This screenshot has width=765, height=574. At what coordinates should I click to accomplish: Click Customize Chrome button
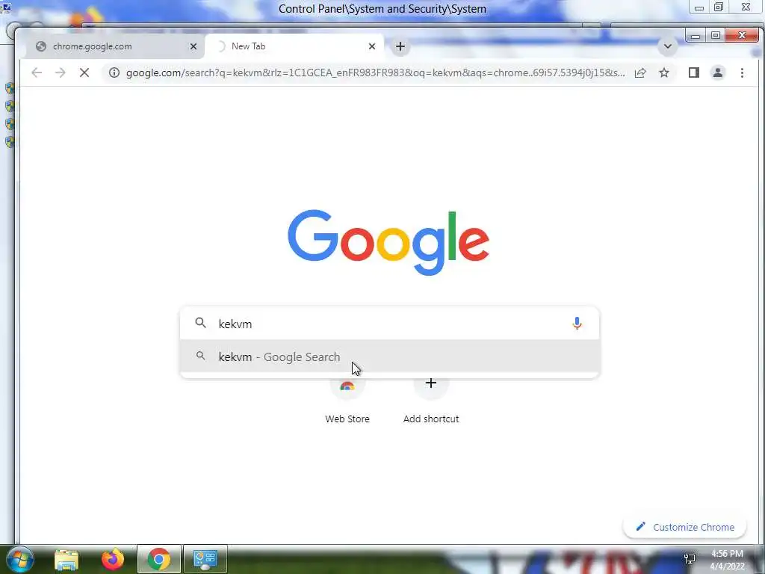[684, 527]
